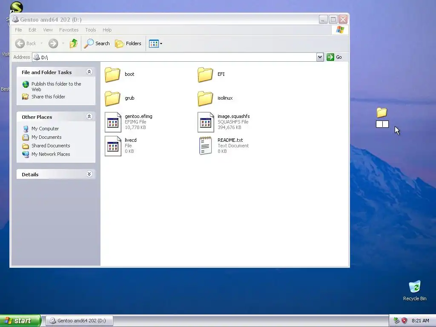Viewport: 436px width, 327px height.
Task: Click Shared Documents folder icon
Action: [x=26, y=146]
